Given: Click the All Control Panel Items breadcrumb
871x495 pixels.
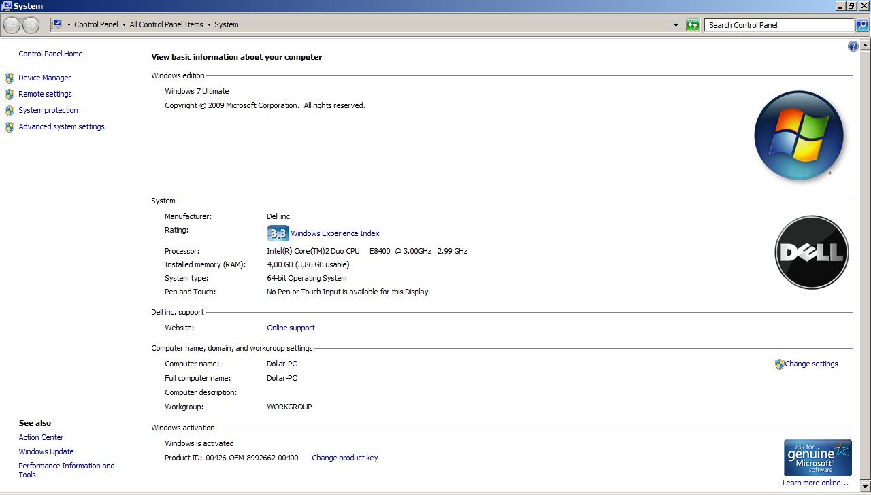Looking at the screenshot, I should click(166, 24).
